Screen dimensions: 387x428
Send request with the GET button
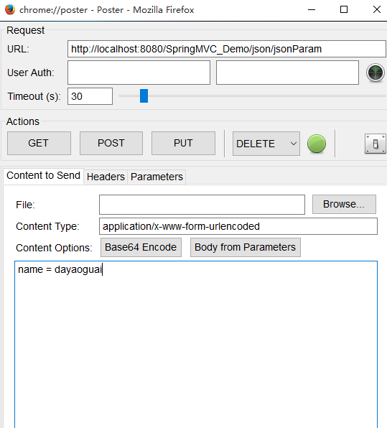tap(39, 144)
